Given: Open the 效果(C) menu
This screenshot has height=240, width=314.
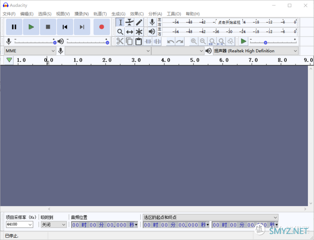Looking at the screenshot, I should point(137,14).
